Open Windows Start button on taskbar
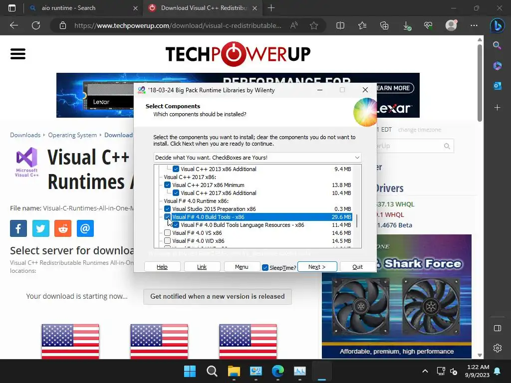The width and height of the screenshot is (511, 383). pos(190,371)
